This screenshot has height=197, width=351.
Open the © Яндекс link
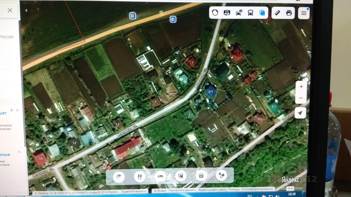coord(160,191)
